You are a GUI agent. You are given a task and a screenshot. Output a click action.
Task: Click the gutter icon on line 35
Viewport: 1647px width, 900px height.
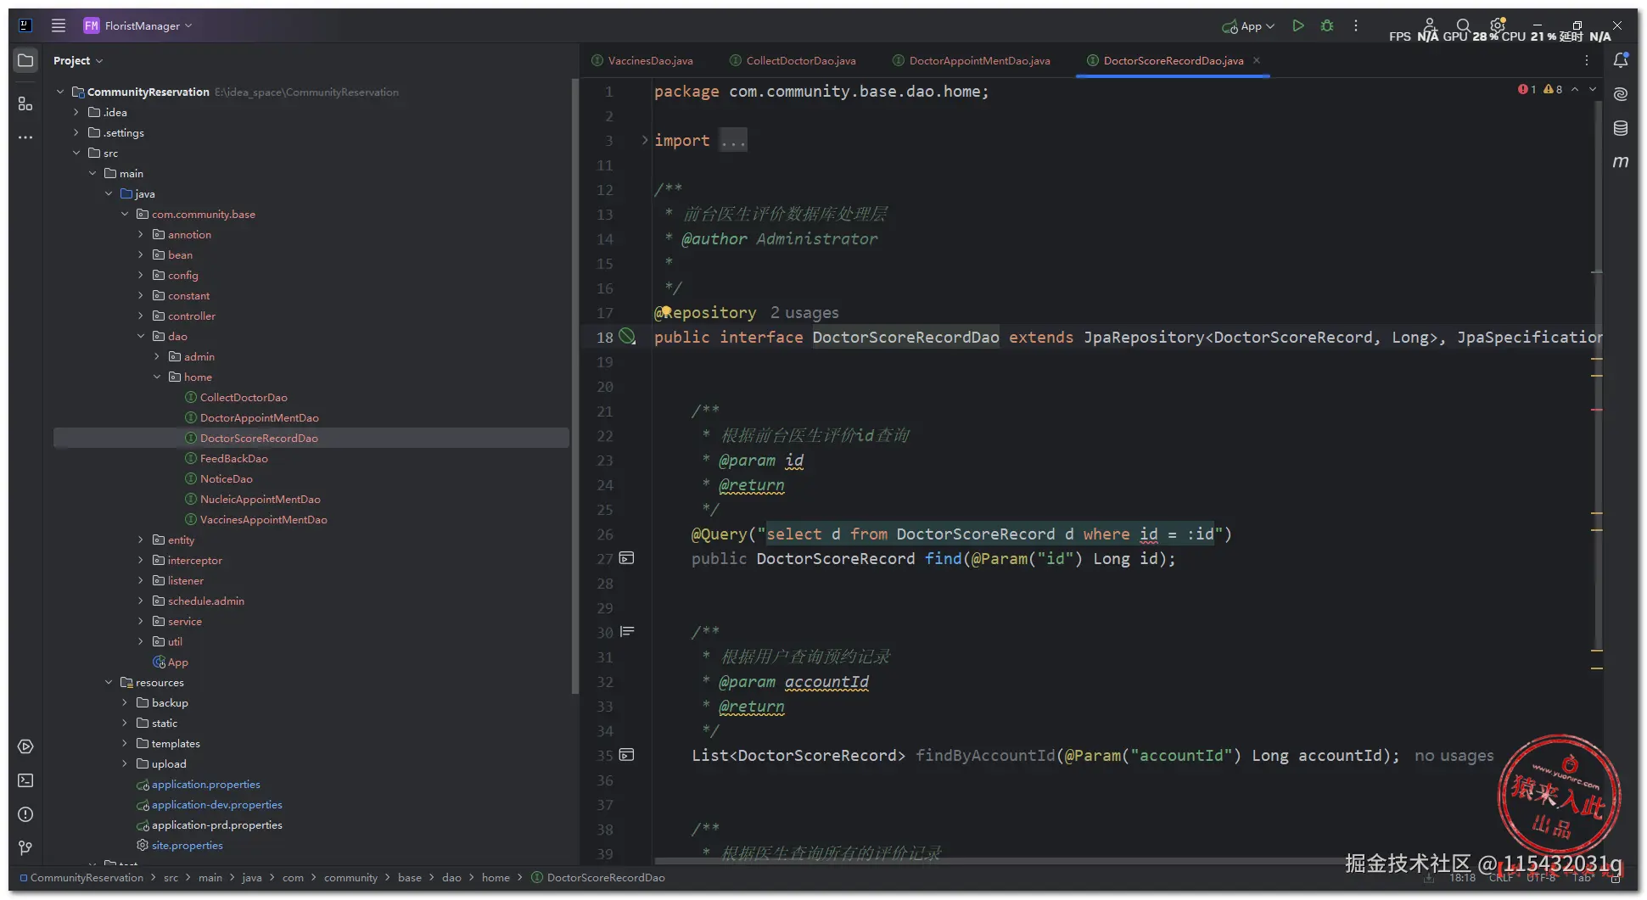(627, 755)
